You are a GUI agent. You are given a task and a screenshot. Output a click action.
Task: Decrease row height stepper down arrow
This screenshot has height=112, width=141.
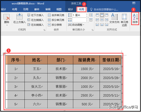tap(87, 16)
